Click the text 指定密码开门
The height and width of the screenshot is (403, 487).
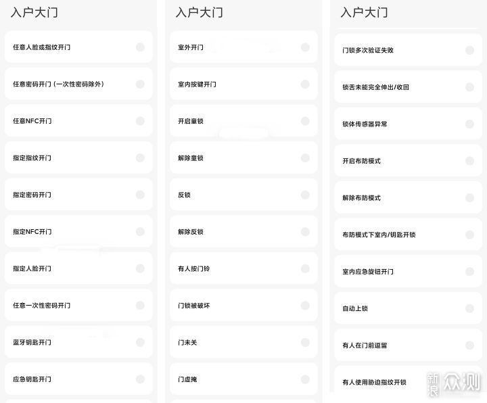tap(32, 195)
